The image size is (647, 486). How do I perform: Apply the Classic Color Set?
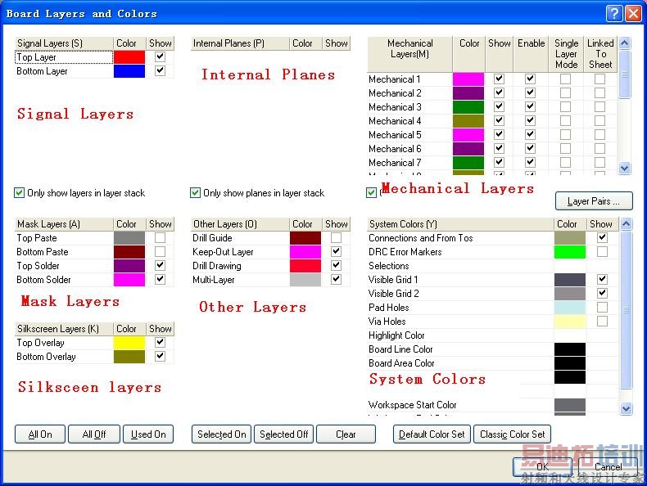pos(512,434)
